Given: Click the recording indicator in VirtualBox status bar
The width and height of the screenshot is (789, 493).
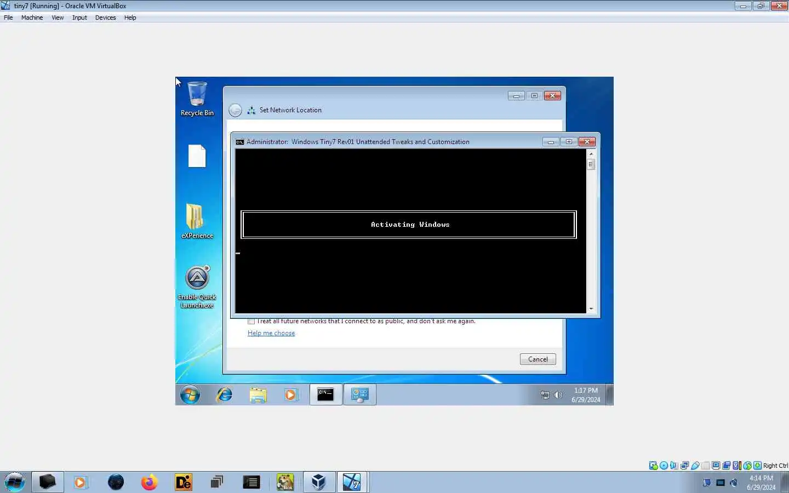Looking at the screenshot, I should pyautogui.click(x=726, y=466).
